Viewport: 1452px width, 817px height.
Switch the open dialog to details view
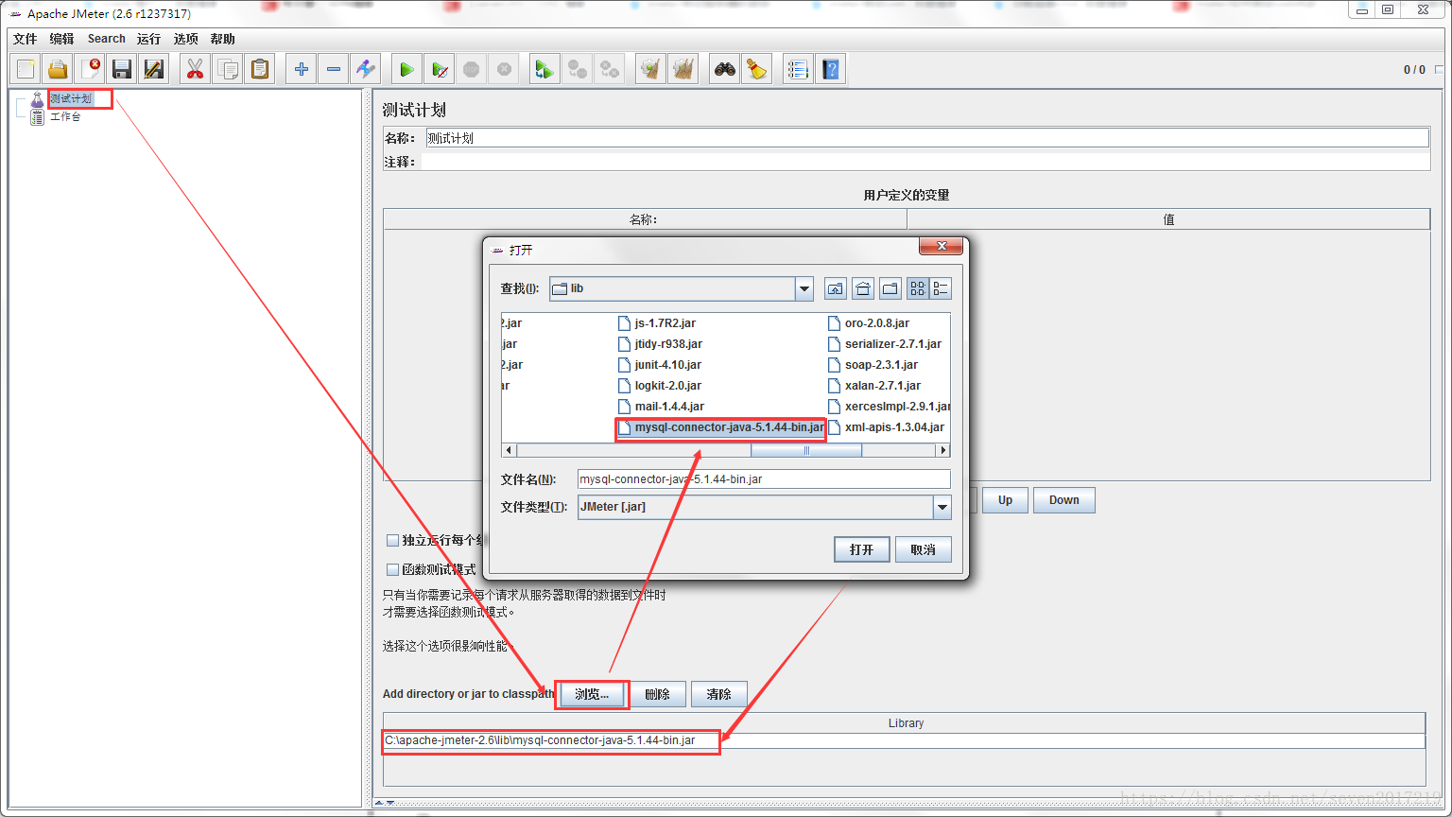(940, 288)
